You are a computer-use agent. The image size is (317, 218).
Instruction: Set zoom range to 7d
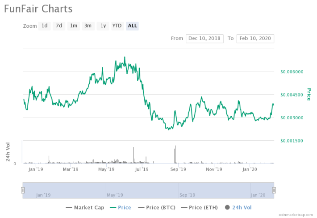tap(59, 26)
